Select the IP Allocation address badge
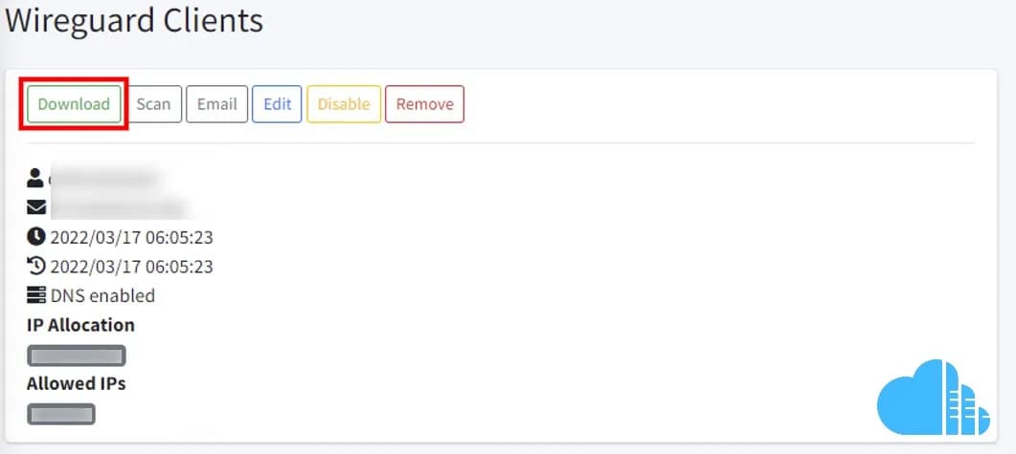Screen dimensions: 1016x454 point(77,356)
